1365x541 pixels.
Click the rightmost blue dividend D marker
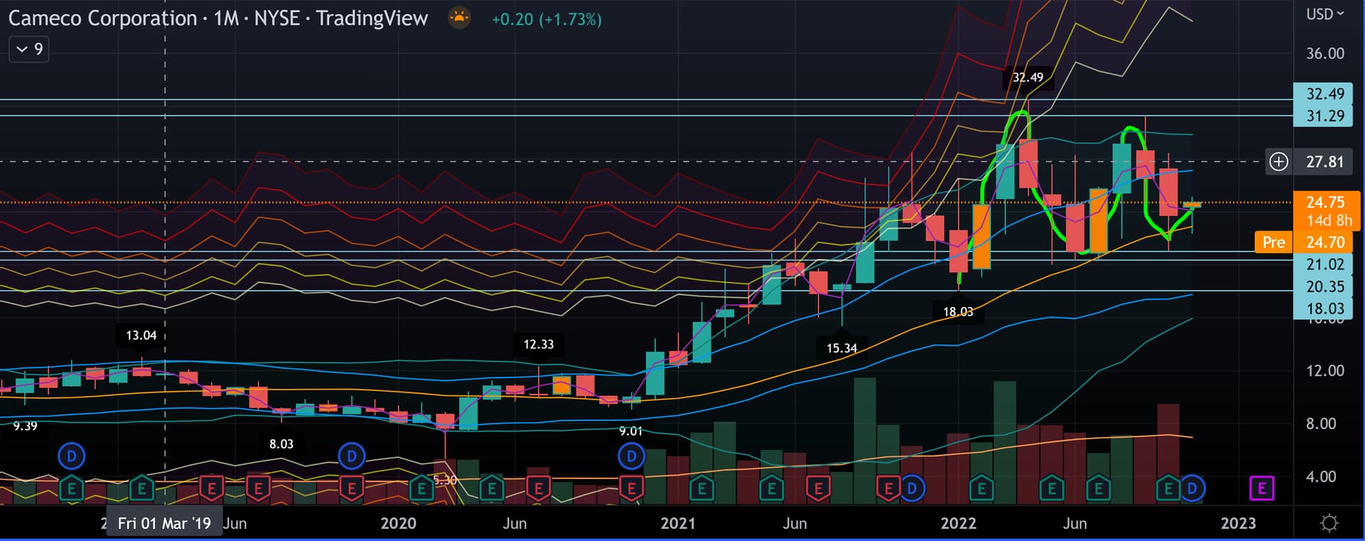[x=1192, y=488]
